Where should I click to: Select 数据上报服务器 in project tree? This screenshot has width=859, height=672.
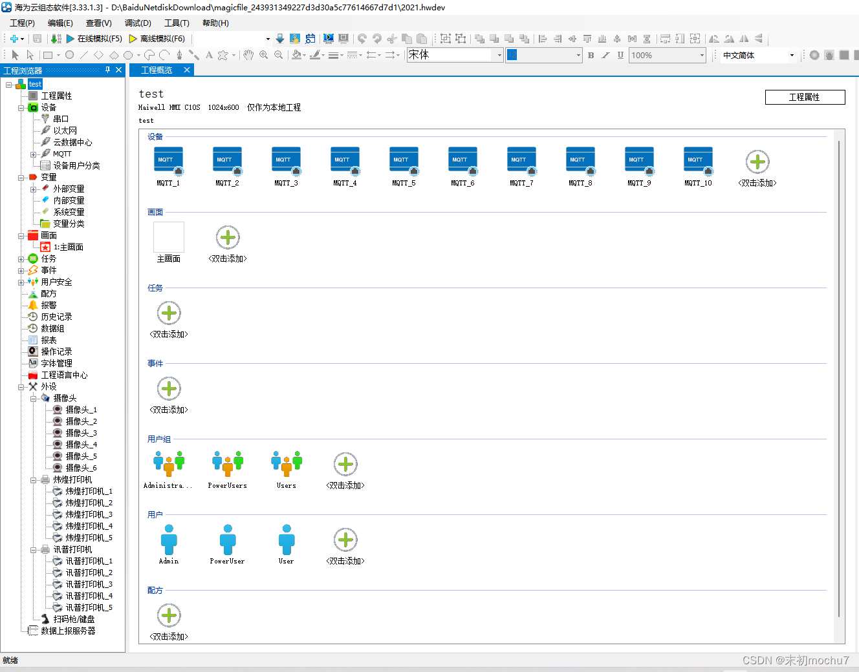click(x=69, y=631)
